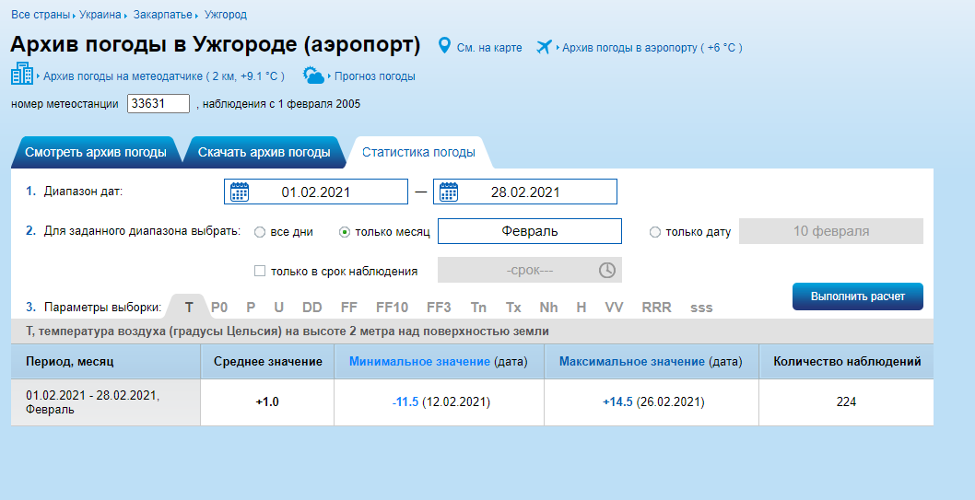Open the "10 февраля" date selector
The width and height of the screenshot is (975, 500).
[x=830, y=231]
